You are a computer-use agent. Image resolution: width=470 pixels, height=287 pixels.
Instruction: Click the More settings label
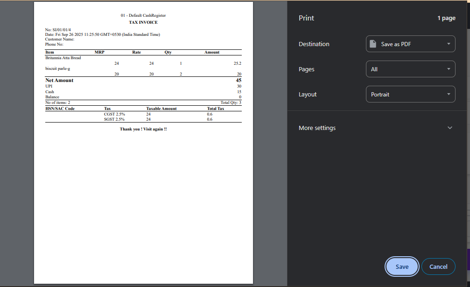tap(317, 128)
